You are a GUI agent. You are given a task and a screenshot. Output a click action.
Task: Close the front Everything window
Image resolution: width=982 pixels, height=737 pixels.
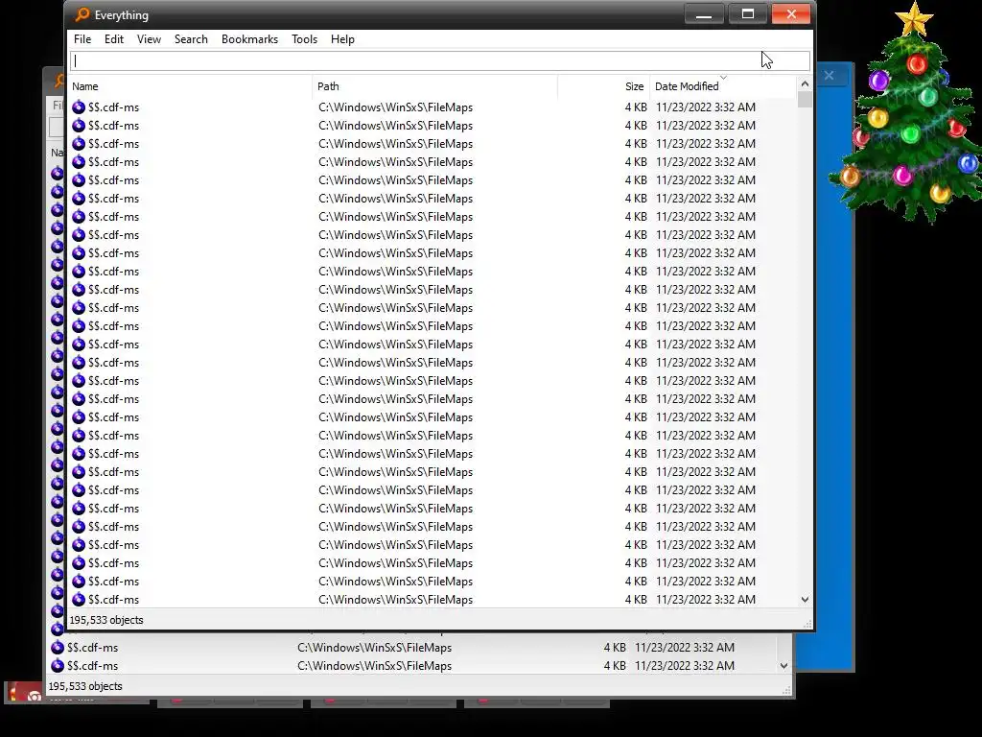[791, 13]
